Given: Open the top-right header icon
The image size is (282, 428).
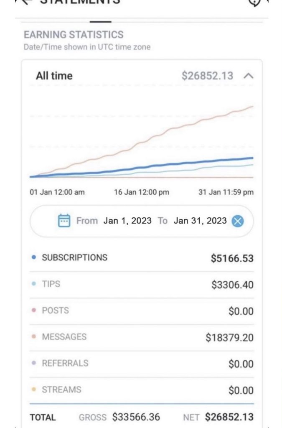Looking at the screenshot, I should [254, 2].
